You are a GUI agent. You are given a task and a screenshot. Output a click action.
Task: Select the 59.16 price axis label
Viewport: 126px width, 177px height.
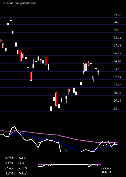click(x=117, y=101)
